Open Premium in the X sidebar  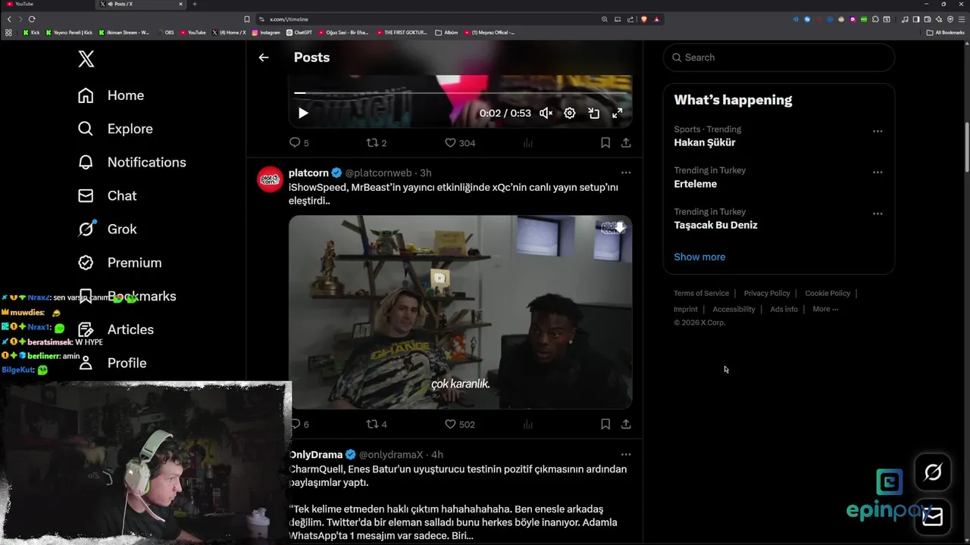[x=120, y=263]
